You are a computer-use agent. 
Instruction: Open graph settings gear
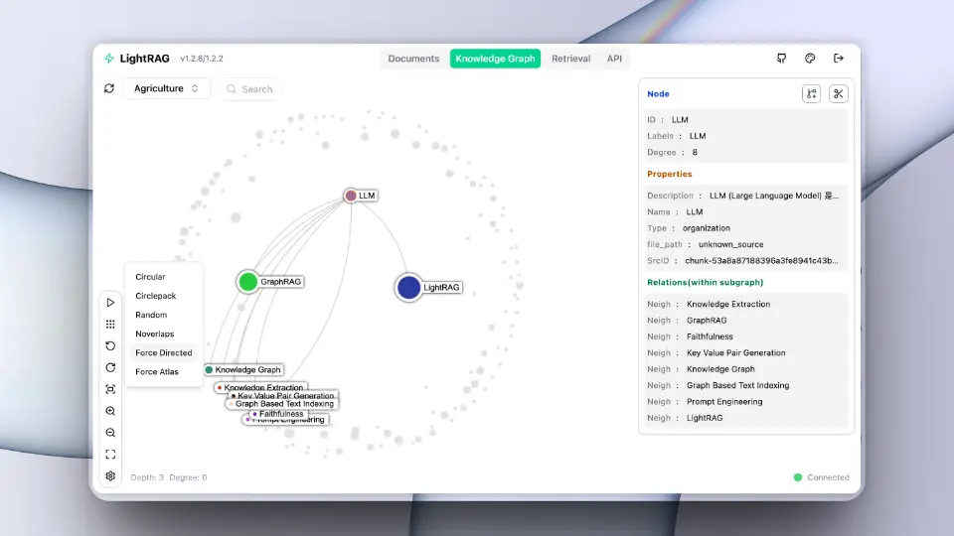tap(110, 476)
